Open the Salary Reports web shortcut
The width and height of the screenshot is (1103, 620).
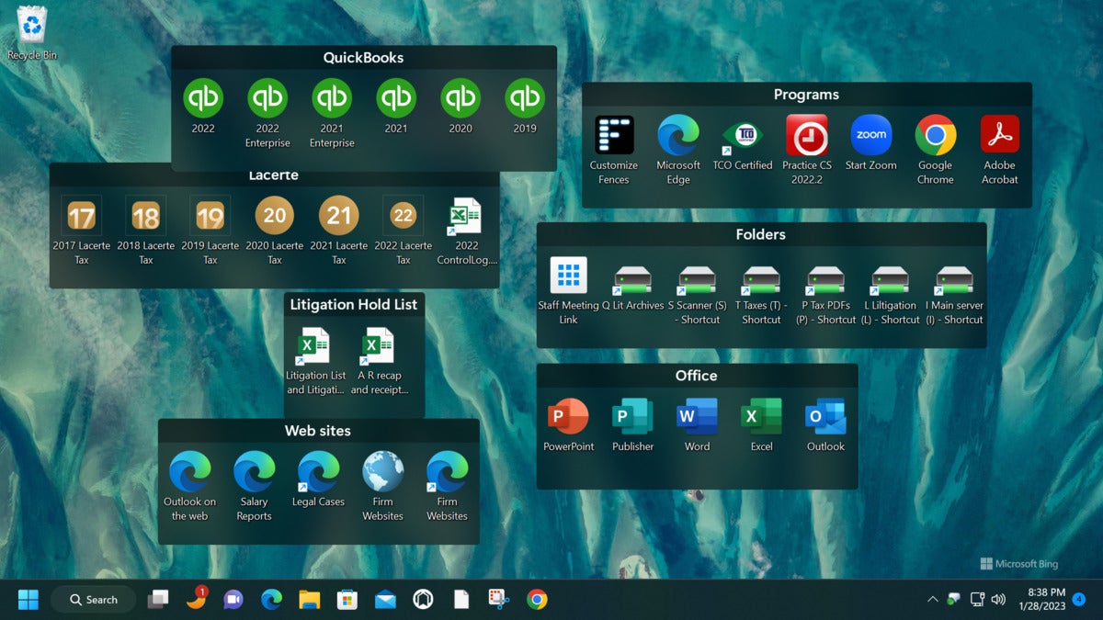click(254, 472)
